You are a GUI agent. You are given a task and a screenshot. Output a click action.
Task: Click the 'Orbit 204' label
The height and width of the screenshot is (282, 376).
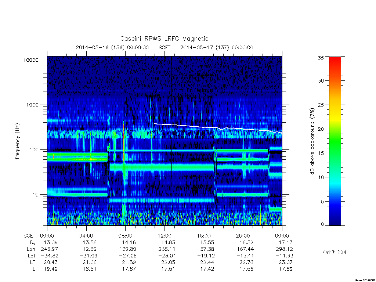[x=335, y=252]
